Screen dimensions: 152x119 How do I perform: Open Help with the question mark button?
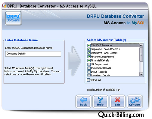[100, 101]
